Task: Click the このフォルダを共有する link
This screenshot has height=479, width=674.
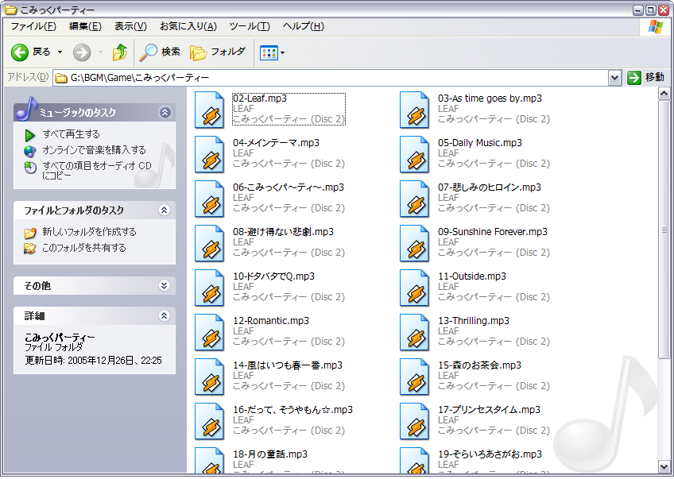Action: pyautogui.click(x=83, y=248)
